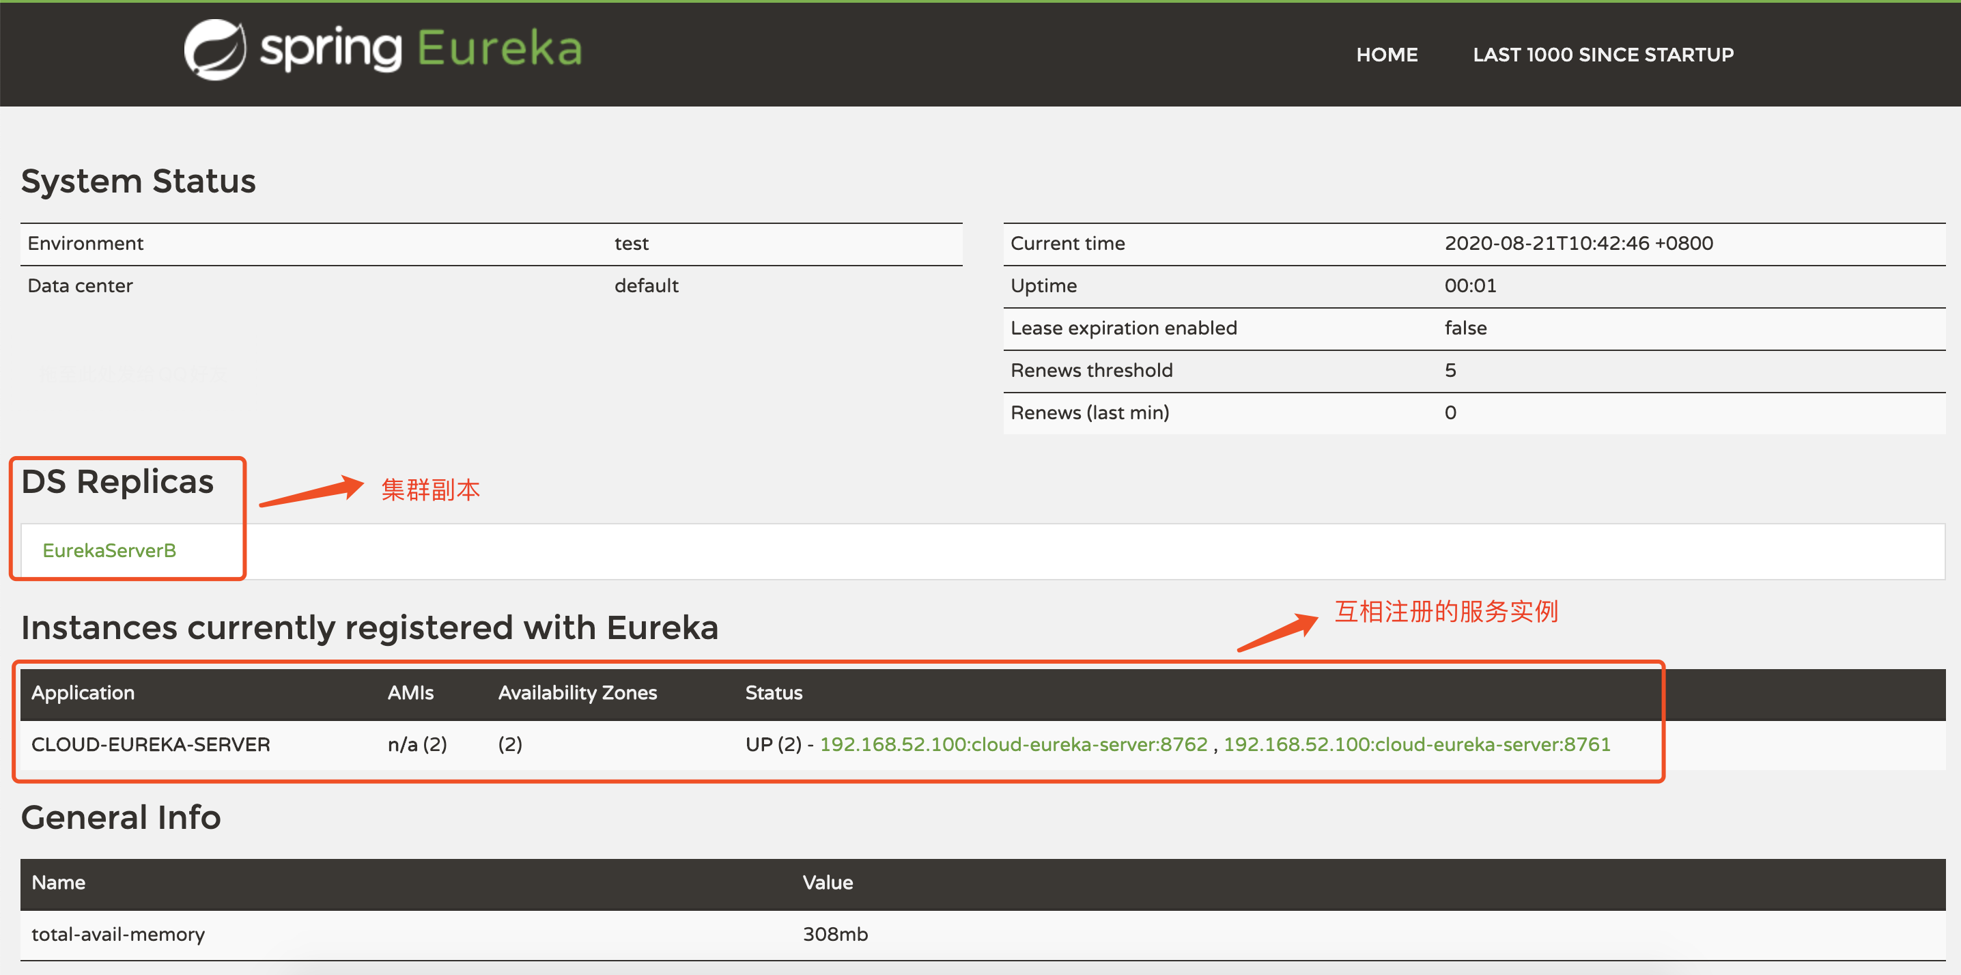Select the Renews threshold label
Screen dimensions: 1961x975
(1092, 370)
